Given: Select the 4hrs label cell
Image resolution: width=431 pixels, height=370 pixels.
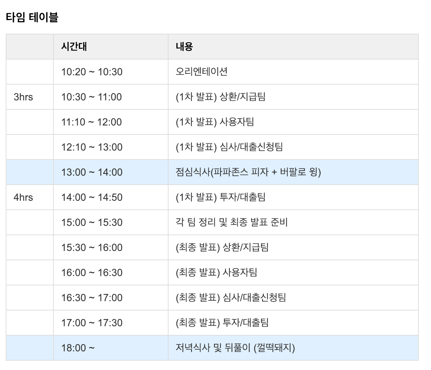Looking at the screenshot, I should tap(30, 197).
